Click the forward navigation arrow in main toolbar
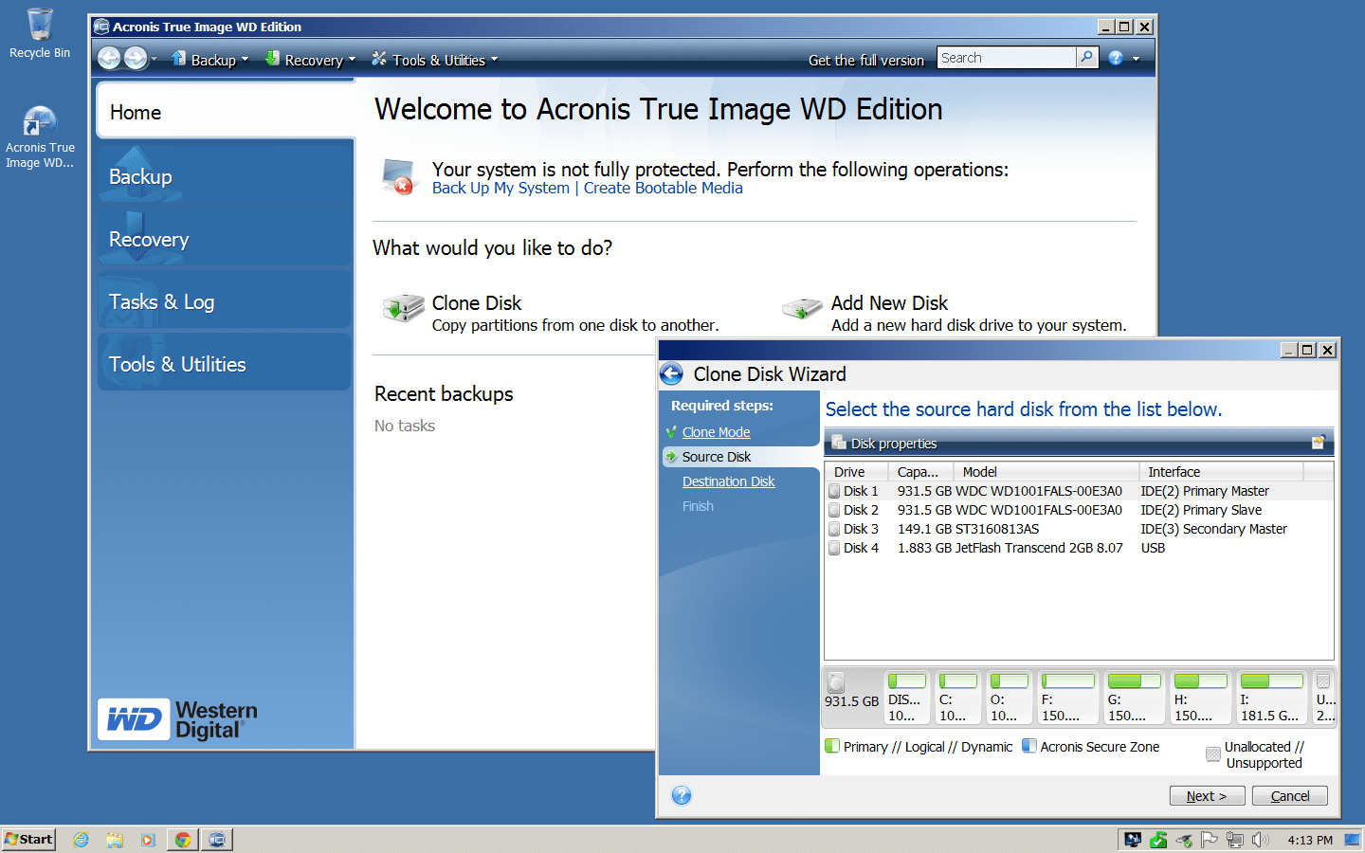Screen dimensions: 1365x853 tap(136, 59)
